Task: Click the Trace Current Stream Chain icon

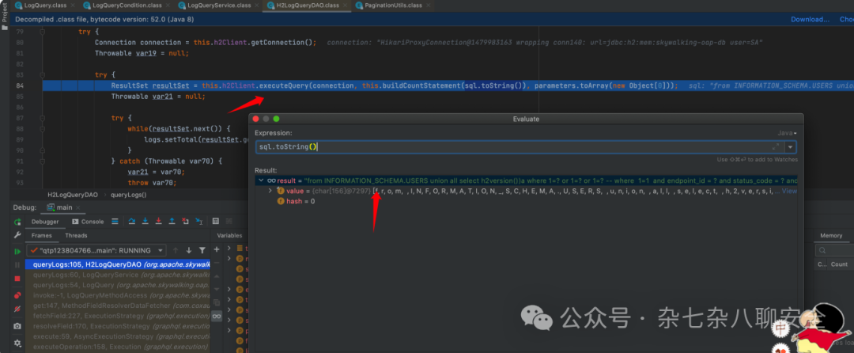Action: 230,221
